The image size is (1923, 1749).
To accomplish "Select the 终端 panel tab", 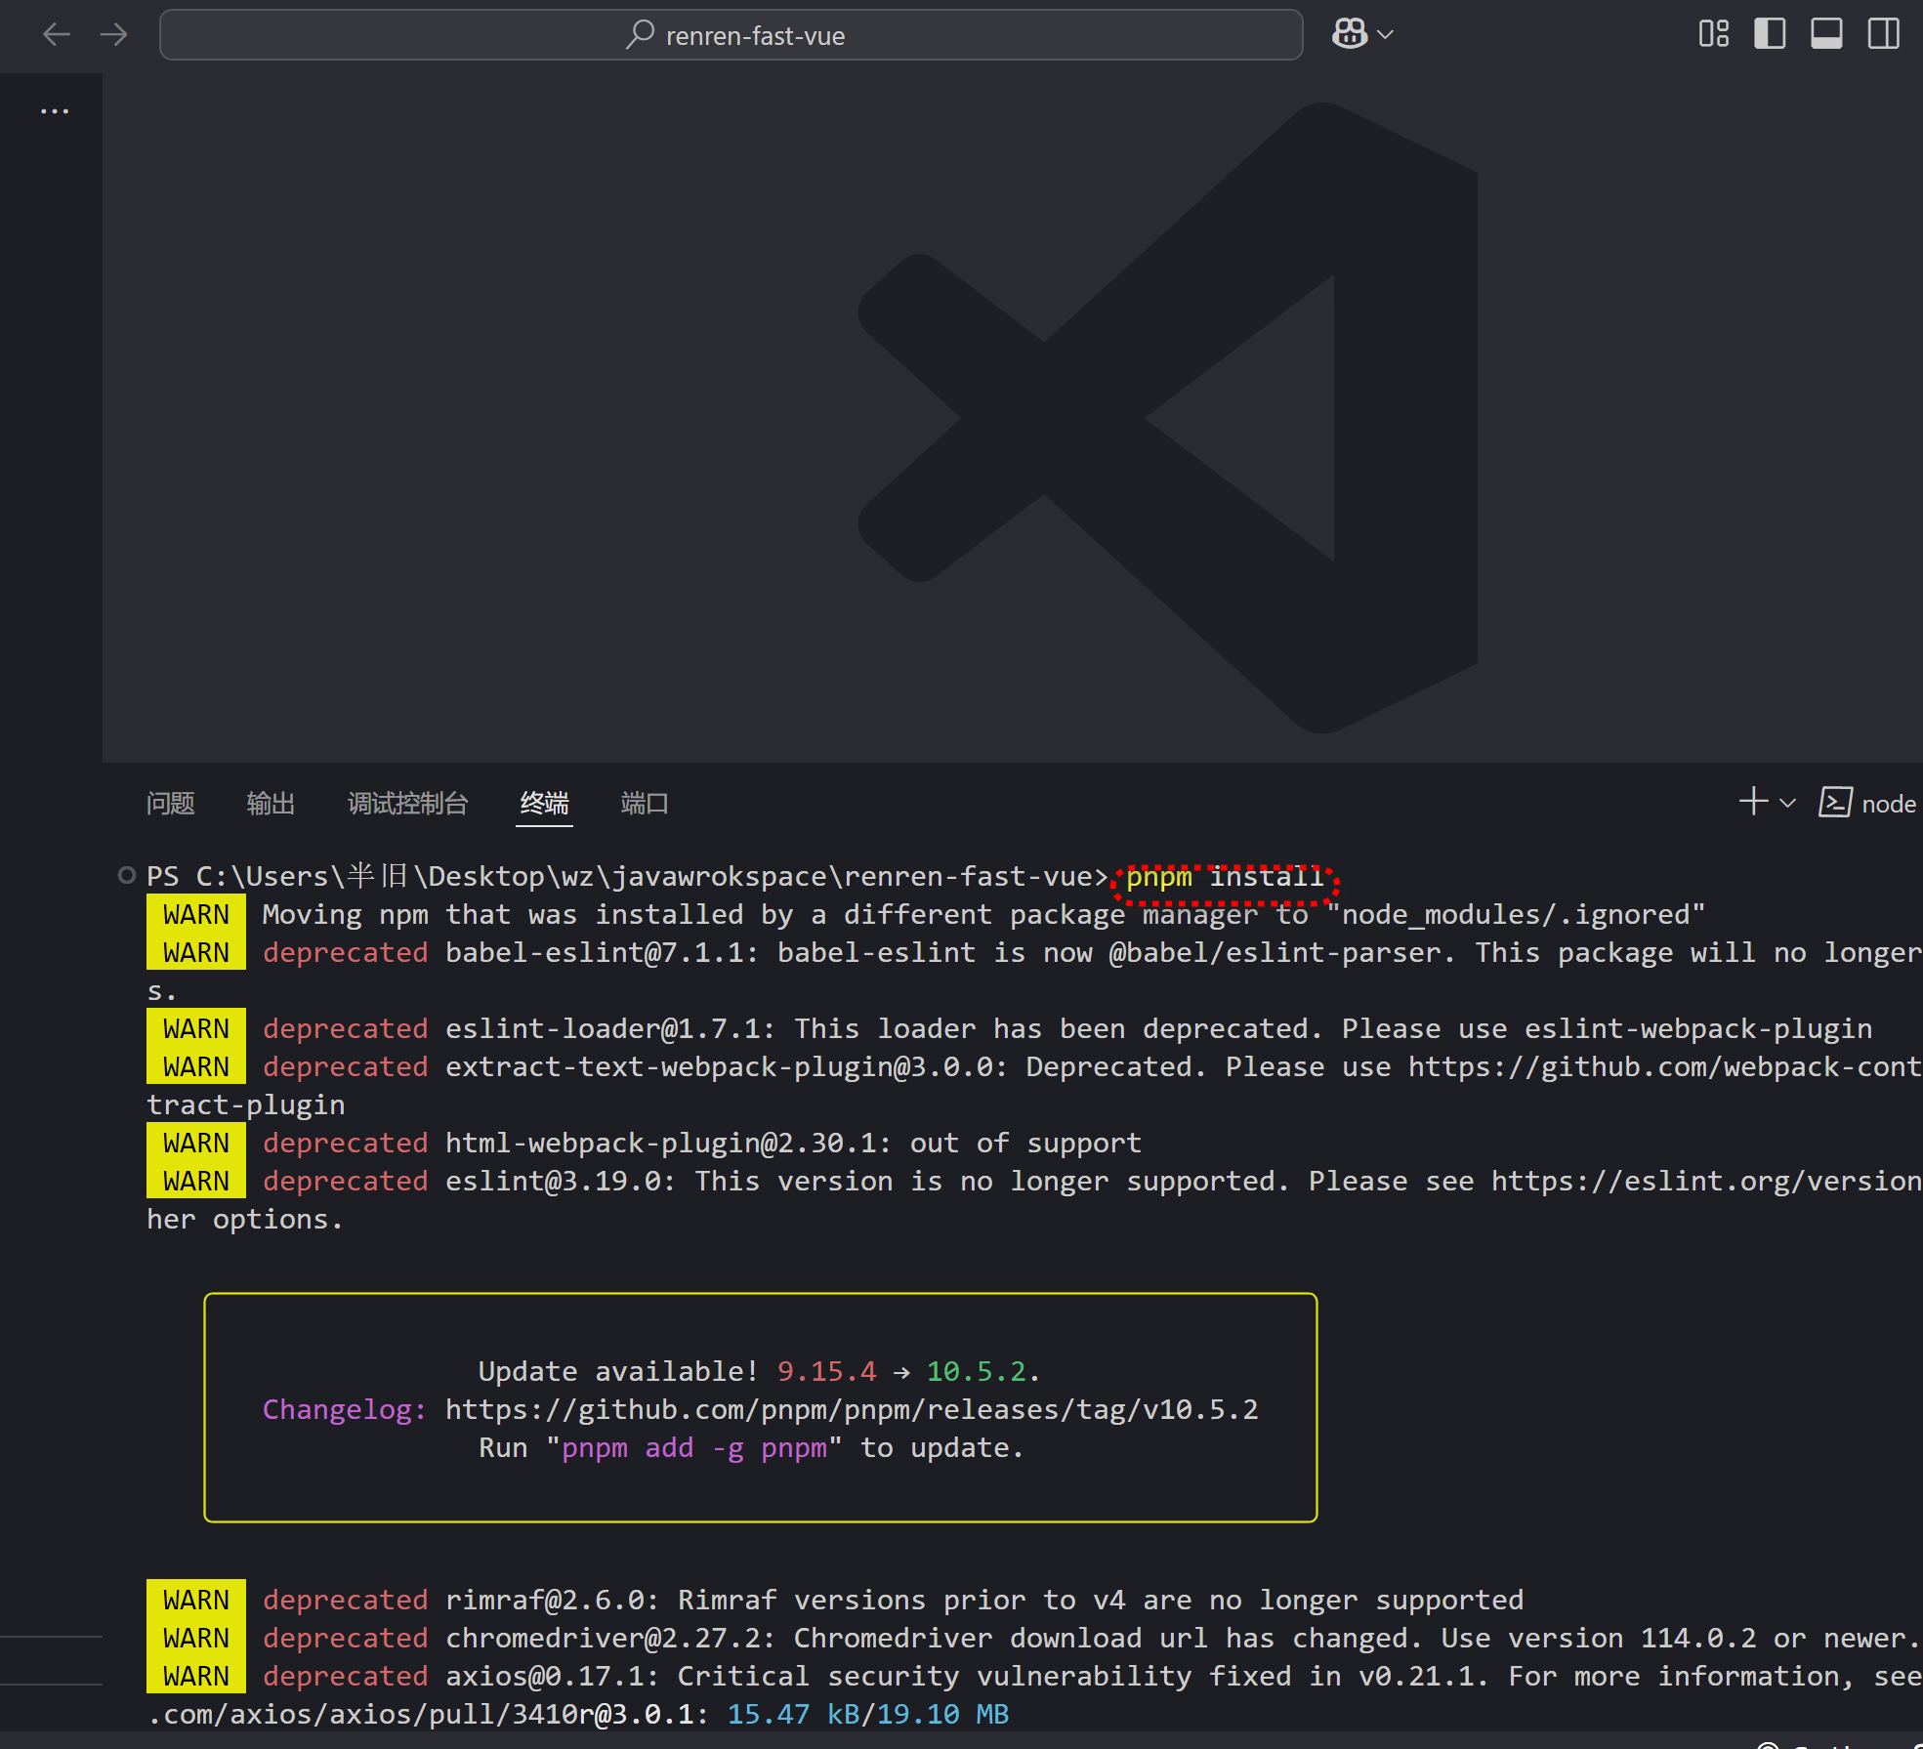I will [x=544, y=804].
